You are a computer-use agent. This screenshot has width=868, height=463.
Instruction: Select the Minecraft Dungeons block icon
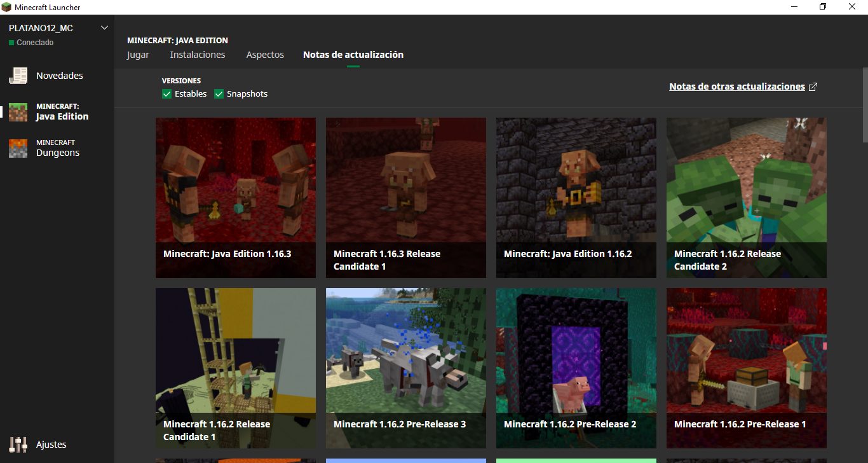[x=18, y=148]
